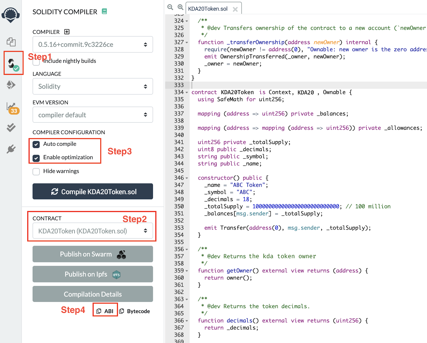Select the KDA20Token.sol editor tab

tap(208, 9)
